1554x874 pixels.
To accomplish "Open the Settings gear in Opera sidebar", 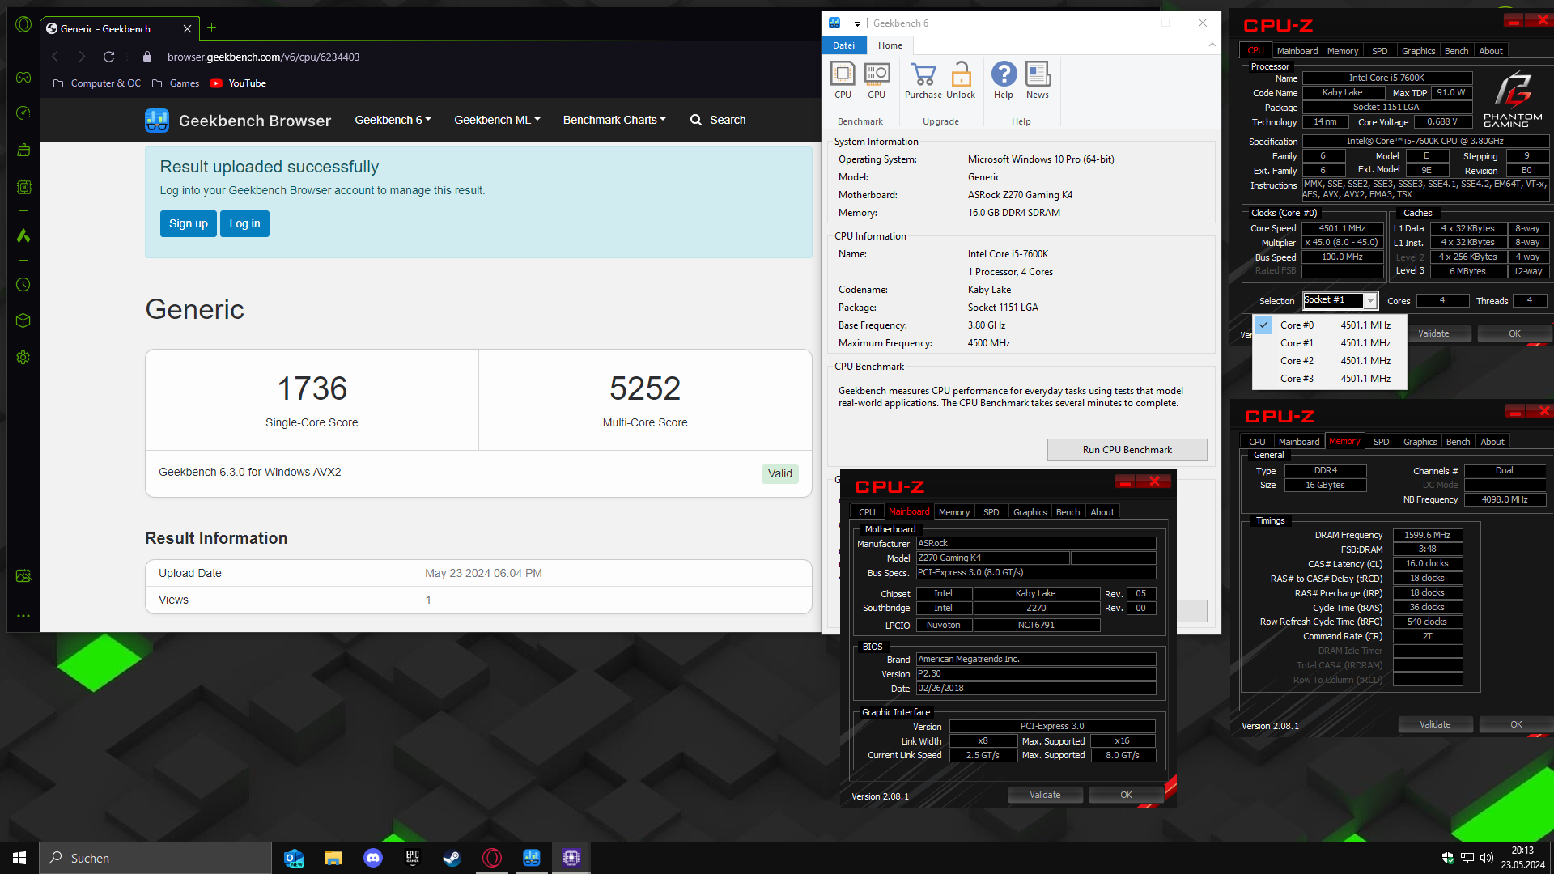I will point(23,357).
